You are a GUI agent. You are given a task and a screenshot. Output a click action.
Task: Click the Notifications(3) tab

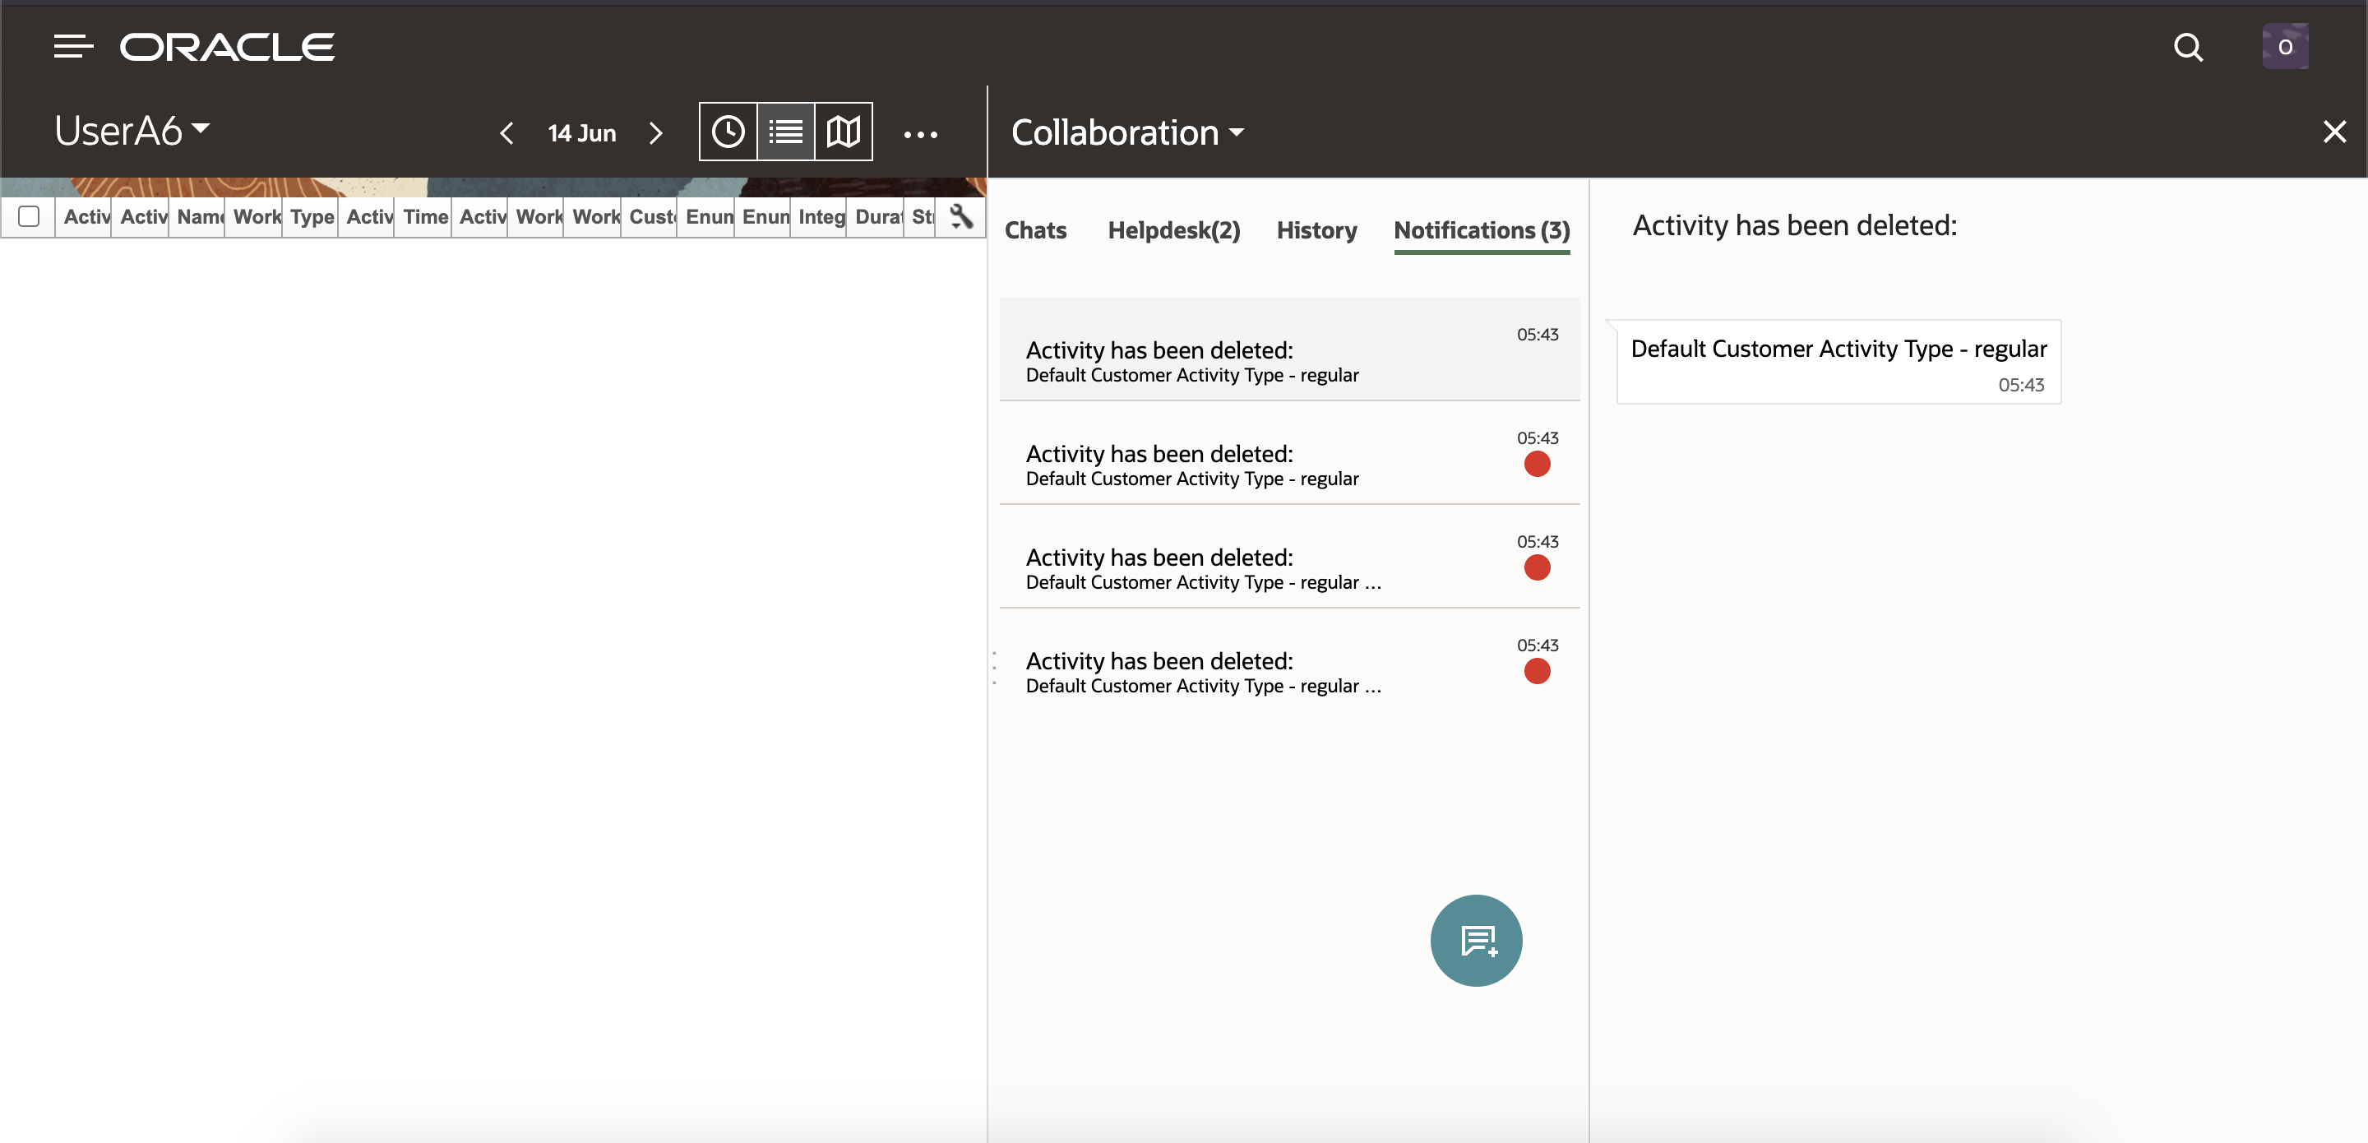pos(1482,228)
